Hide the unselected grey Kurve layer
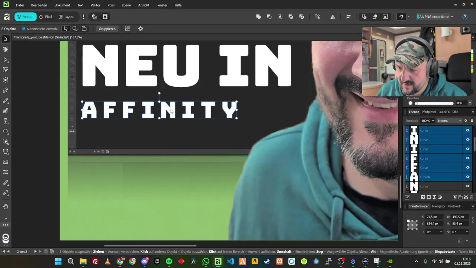Image resolution: width=476 pixels, height=268 pixels. [468, 186]
